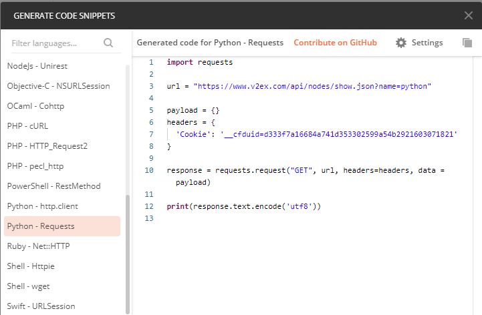Click the Cookie header value in code
This screenshot has height=315, width=482.
[x=339, y=134]
